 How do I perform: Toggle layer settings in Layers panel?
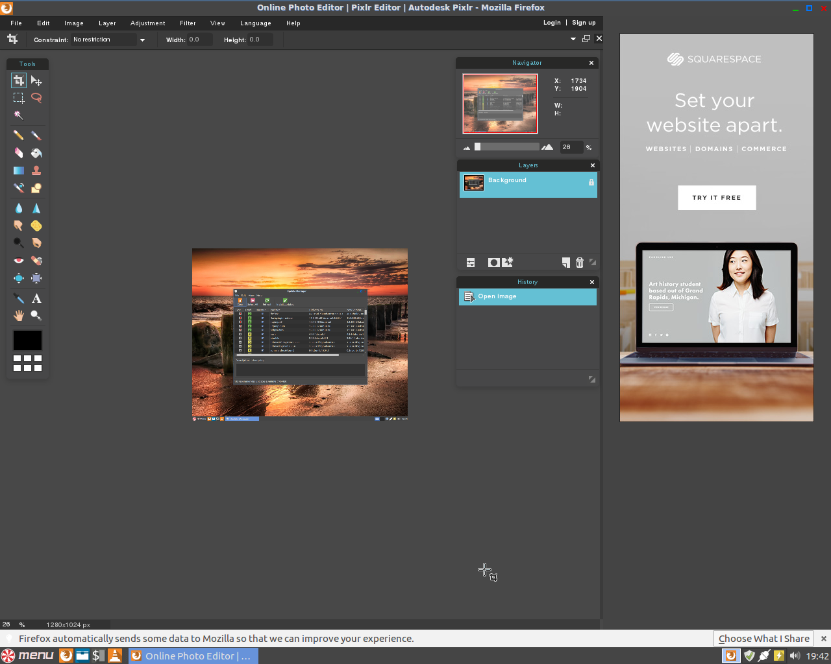point(471,263)
